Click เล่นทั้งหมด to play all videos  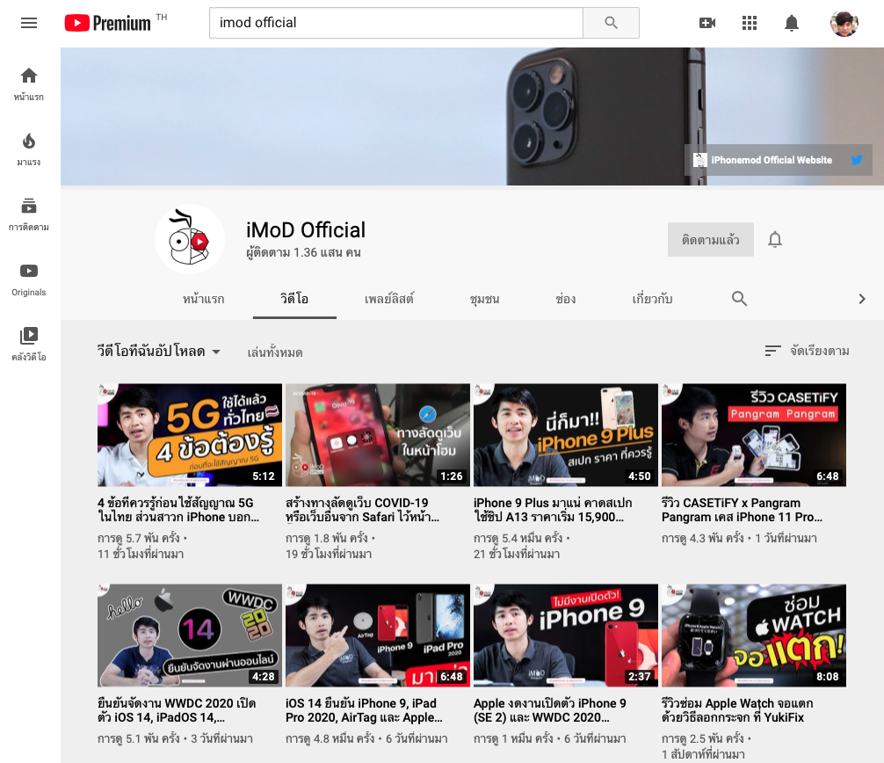275,352
